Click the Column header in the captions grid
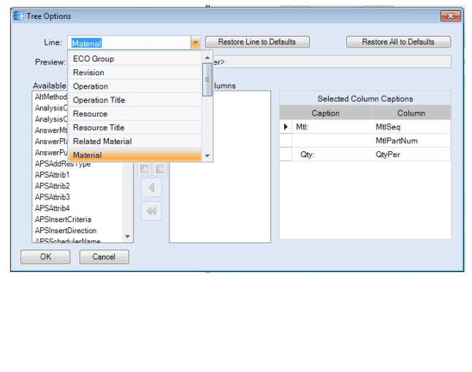 [411, 113]
